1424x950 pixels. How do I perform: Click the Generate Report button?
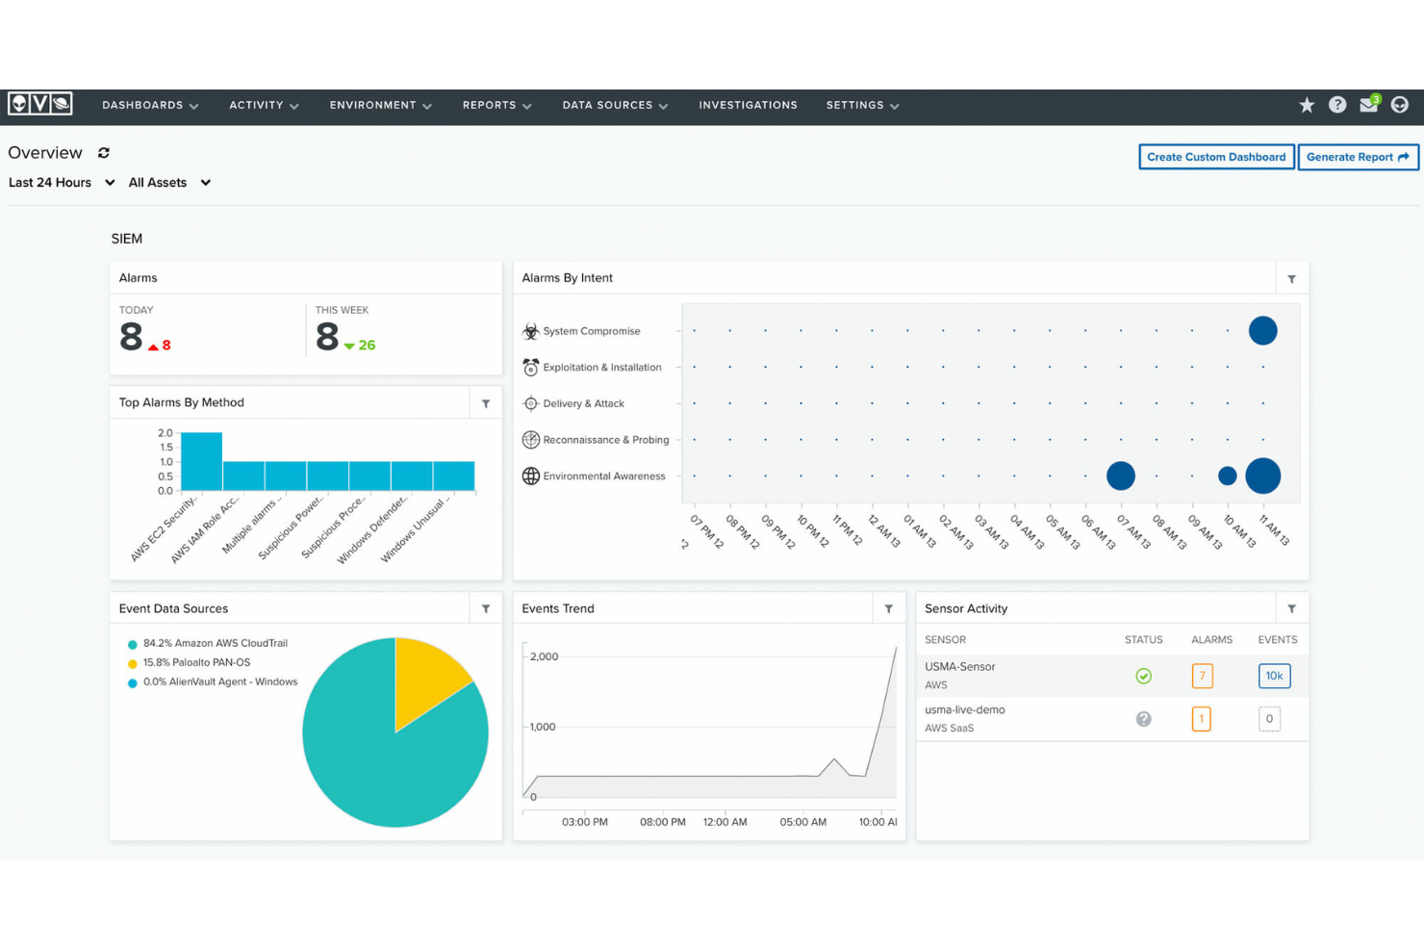(1357, 157)
